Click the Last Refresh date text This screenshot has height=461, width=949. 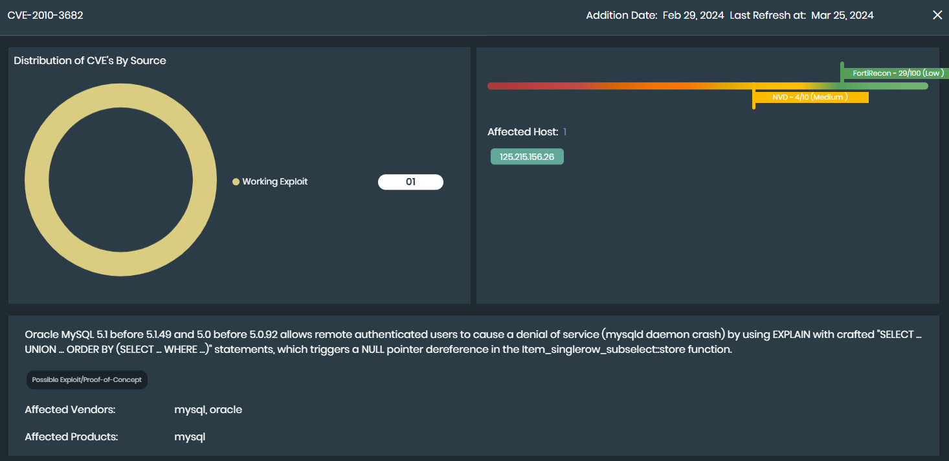[x=842, y=15]
